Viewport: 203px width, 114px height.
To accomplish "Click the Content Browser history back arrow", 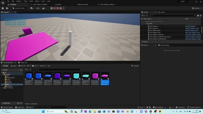I will tap(28, 66).
